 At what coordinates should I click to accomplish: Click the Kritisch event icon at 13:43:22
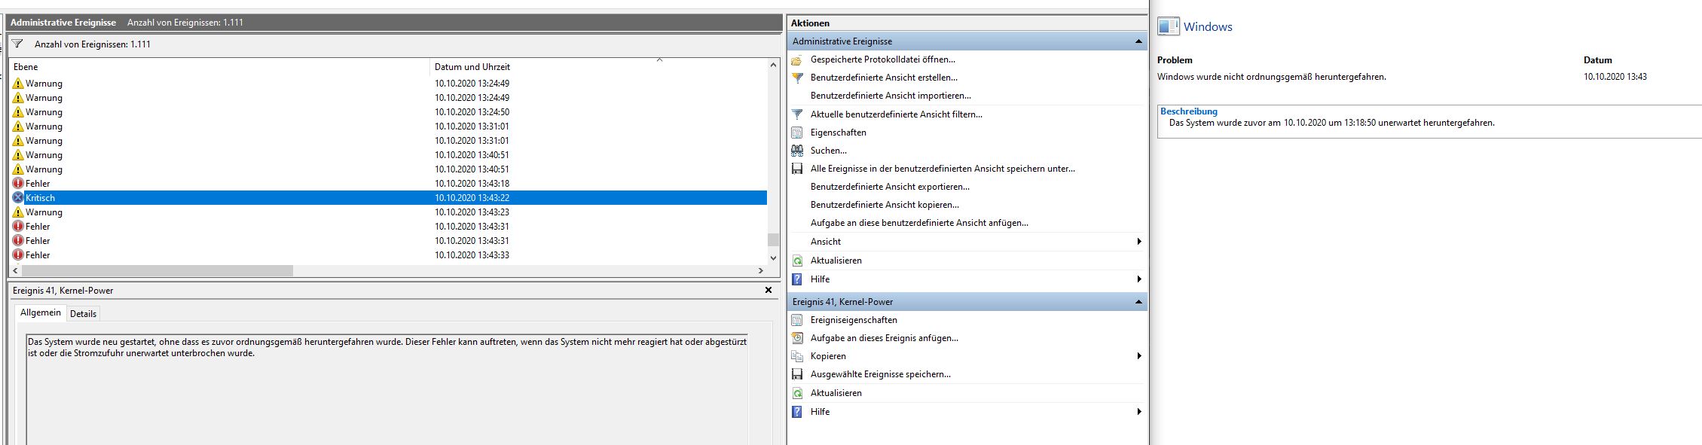18,197
